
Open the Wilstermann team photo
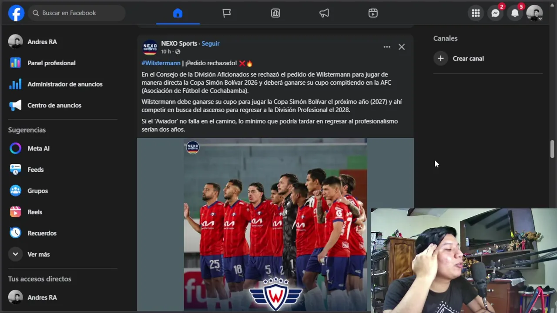pyautogui.click(x=275, y=225)
